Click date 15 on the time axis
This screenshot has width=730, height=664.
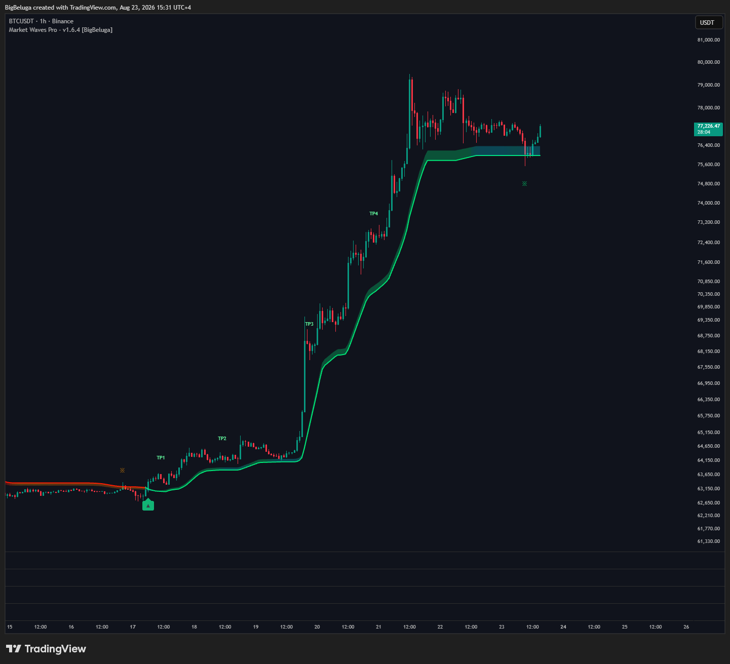(10, 627)
